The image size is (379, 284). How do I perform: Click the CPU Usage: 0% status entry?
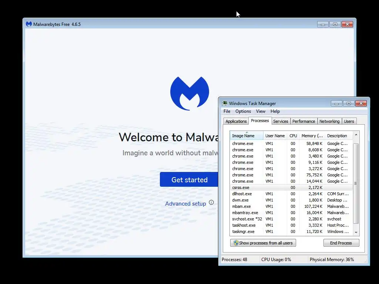point(276,260)
